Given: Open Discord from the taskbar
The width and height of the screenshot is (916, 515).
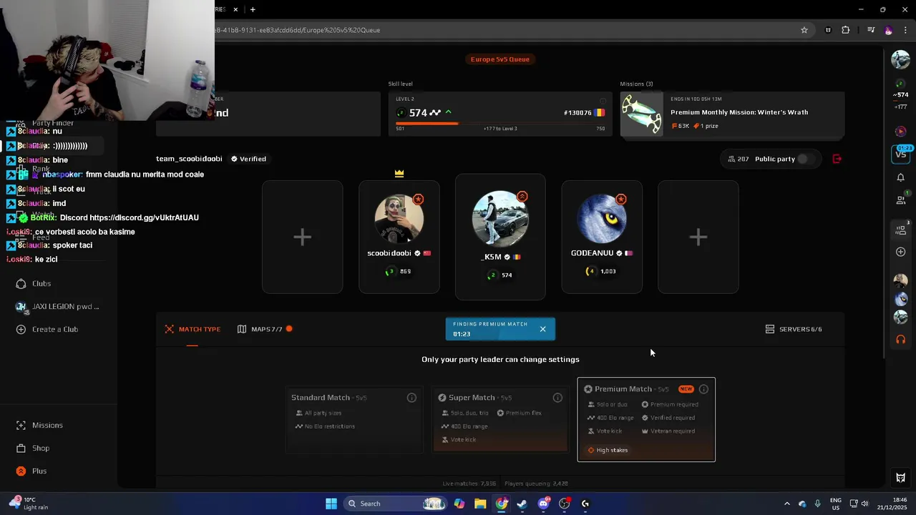Looking at the screenshot, I should pos(543,504).
